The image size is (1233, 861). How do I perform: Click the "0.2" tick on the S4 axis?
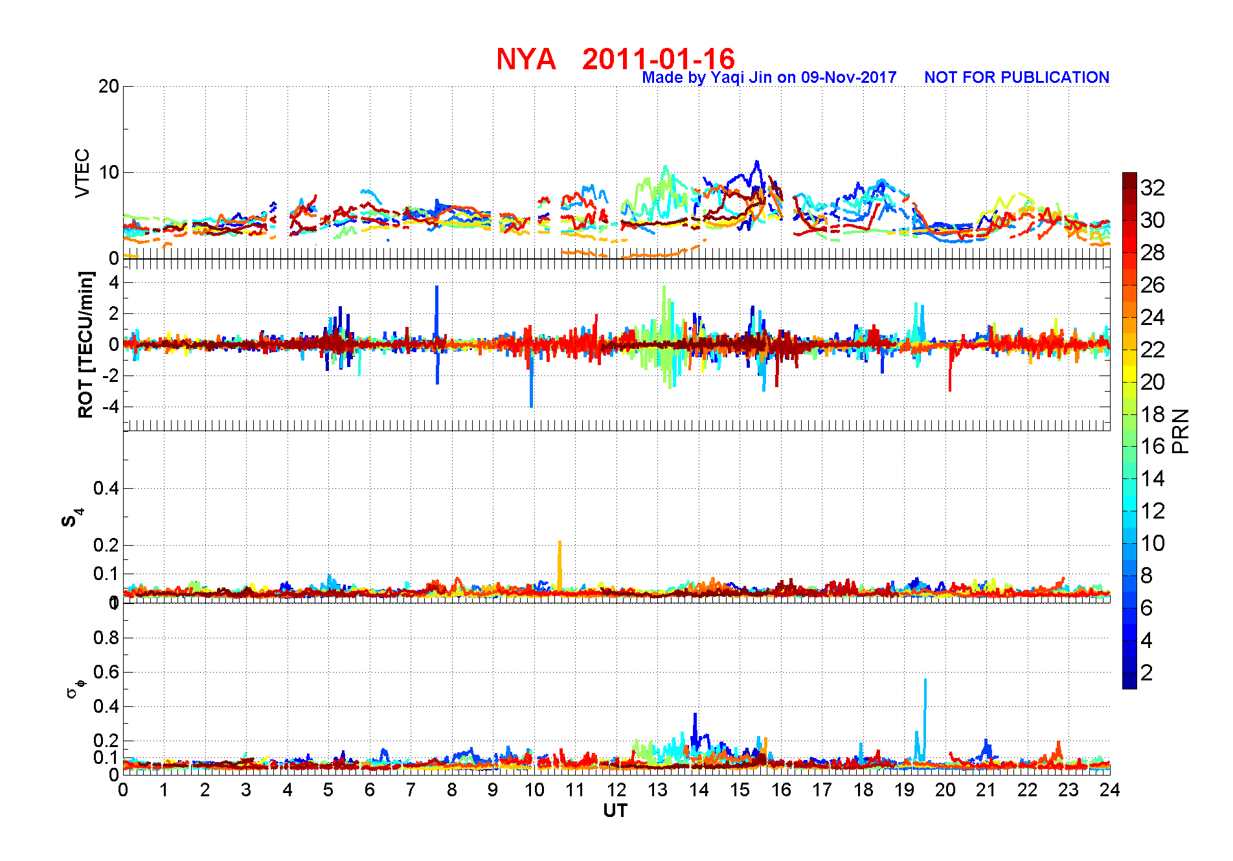click(106, 545)
